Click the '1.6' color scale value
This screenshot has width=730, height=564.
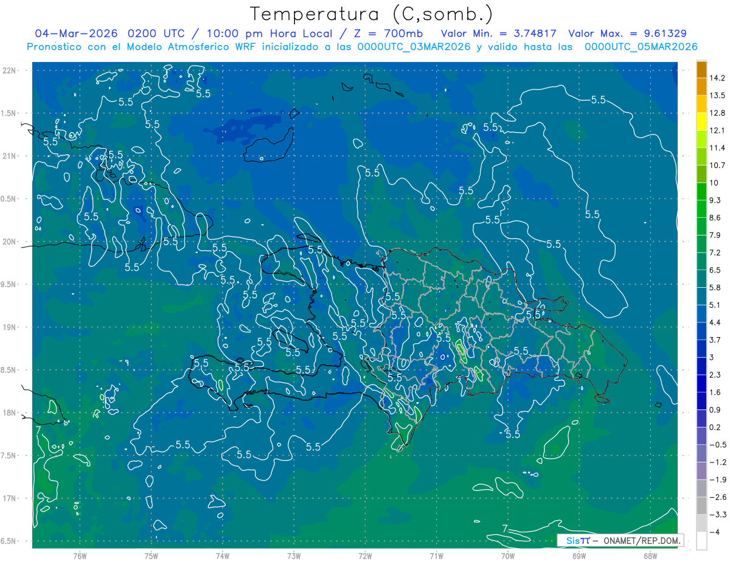point(716,392)
